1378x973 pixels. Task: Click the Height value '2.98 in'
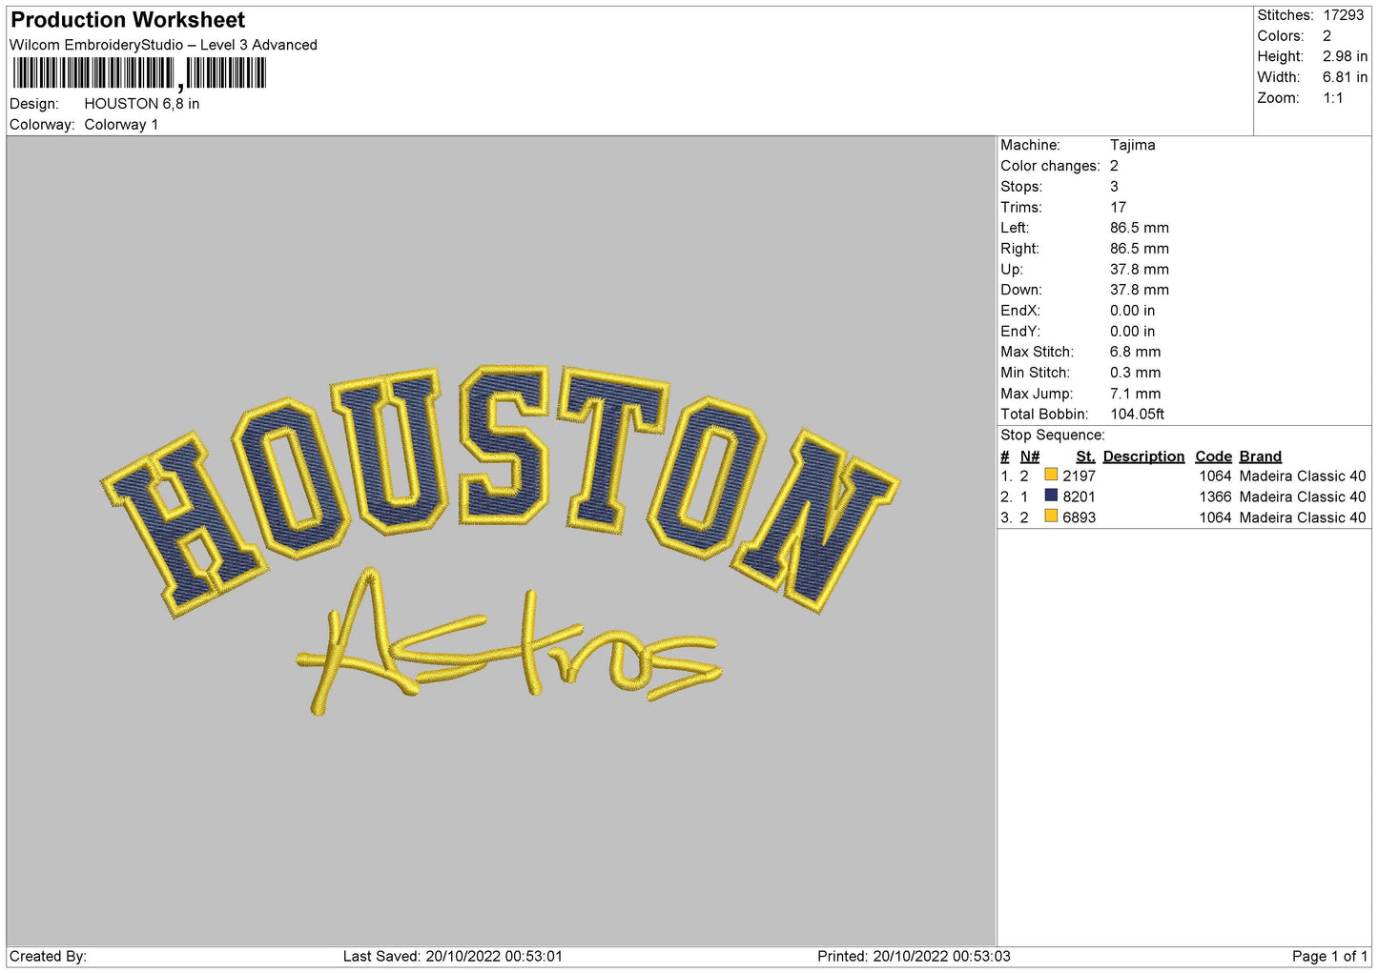(x=1345, y=56)
